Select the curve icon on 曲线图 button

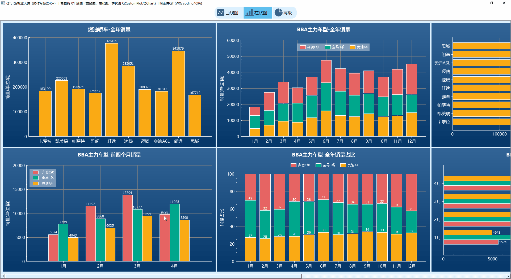[x=221, y=12]
